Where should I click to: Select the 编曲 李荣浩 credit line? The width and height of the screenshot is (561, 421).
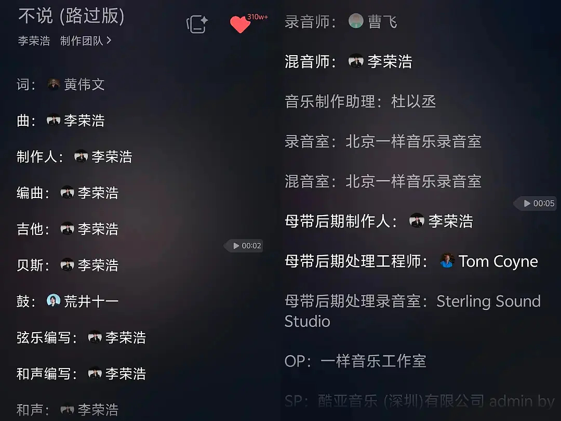click(68, 193)
